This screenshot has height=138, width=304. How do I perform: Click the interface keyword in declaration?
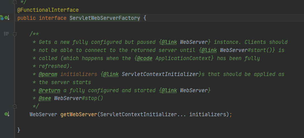(x=53, y=18)
